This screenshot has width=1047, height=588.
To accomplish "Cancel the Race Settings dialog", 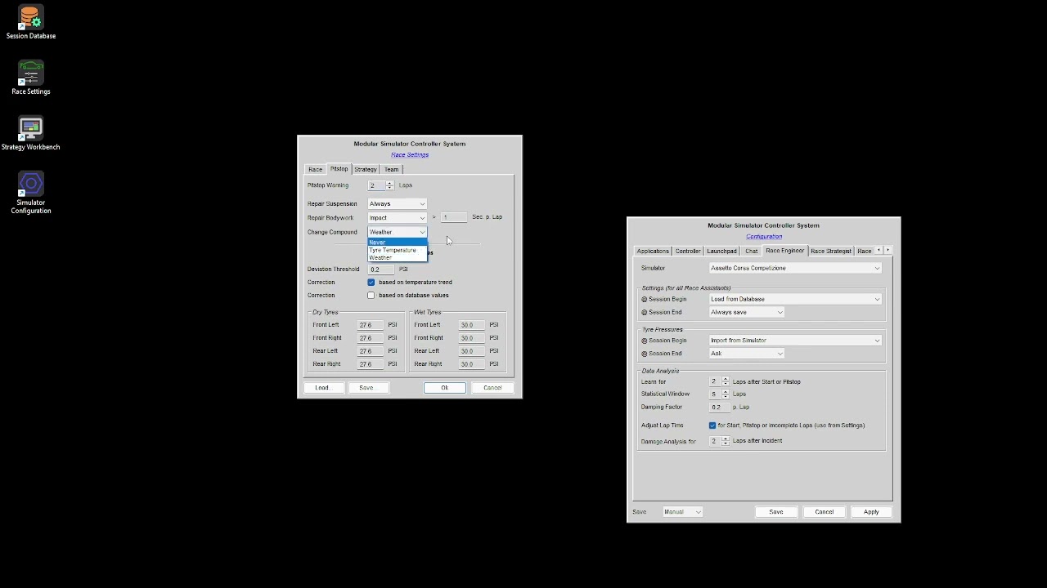I will (x=492, y=388).
